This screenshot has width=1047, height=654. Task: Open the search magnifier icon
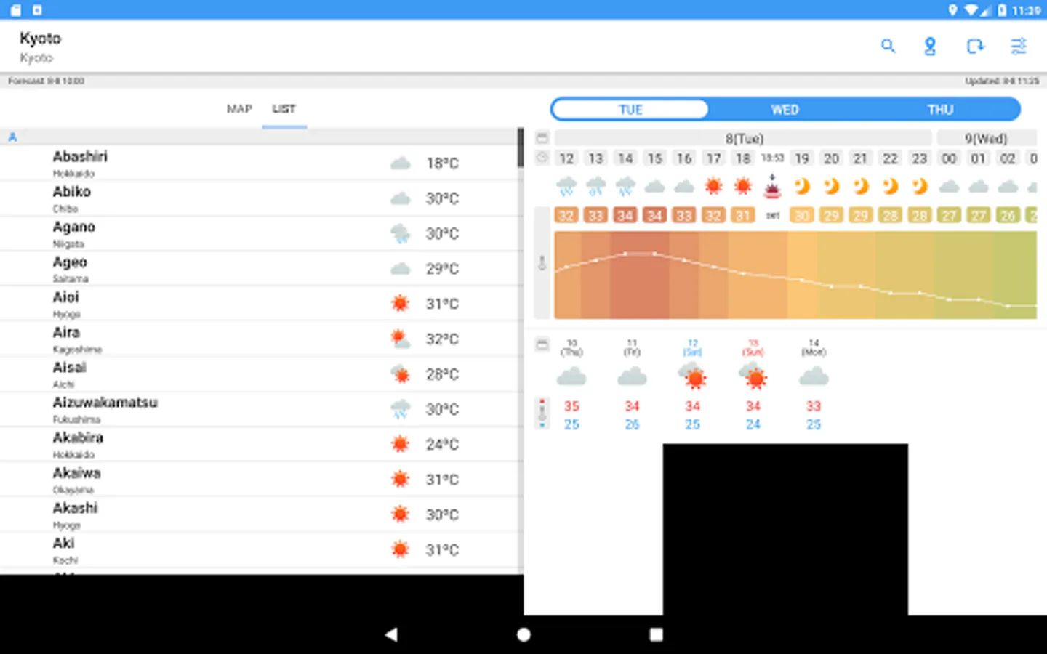888,46
